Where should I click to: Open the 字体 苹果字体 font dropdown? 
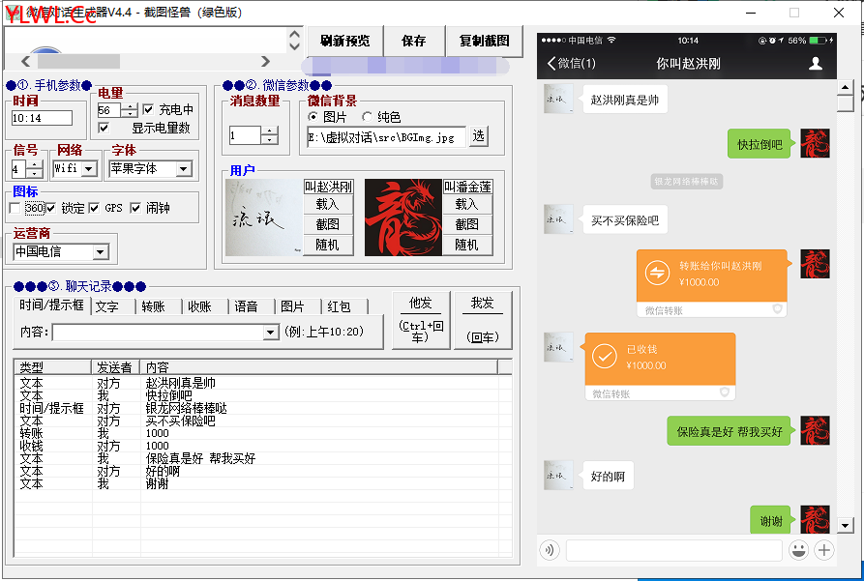point(184,168)
